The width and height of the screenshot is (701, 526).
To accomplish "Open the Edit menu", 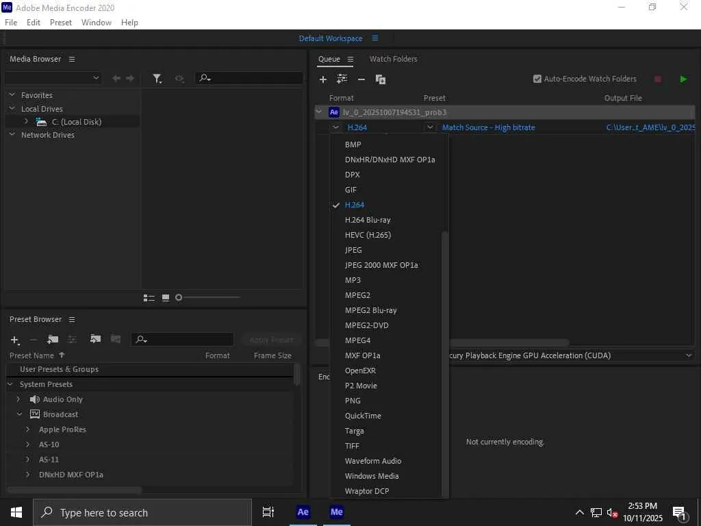I will tap(34, 23).
